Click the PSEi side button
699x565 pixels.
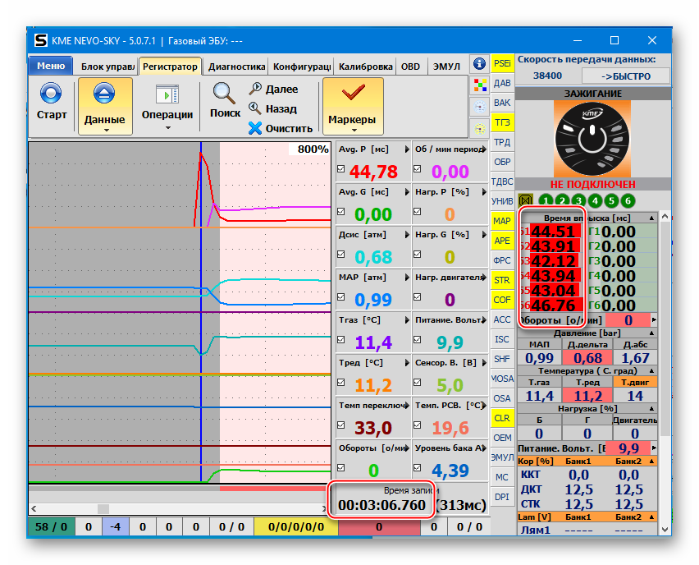pos(502,63)
